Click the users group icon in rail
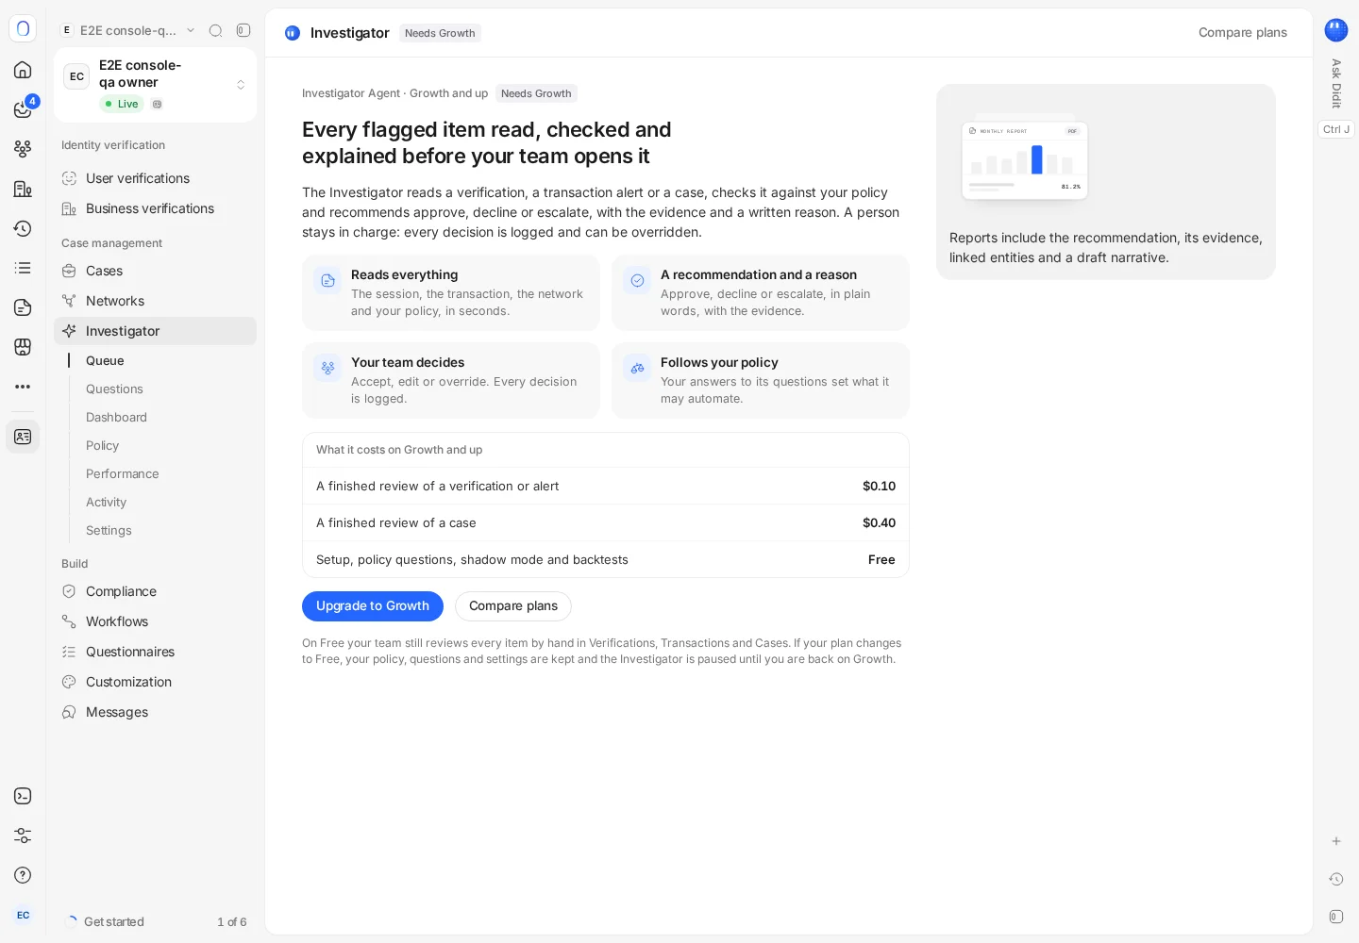This screenshot has height=943, width=1359. (x=23, y=149)
